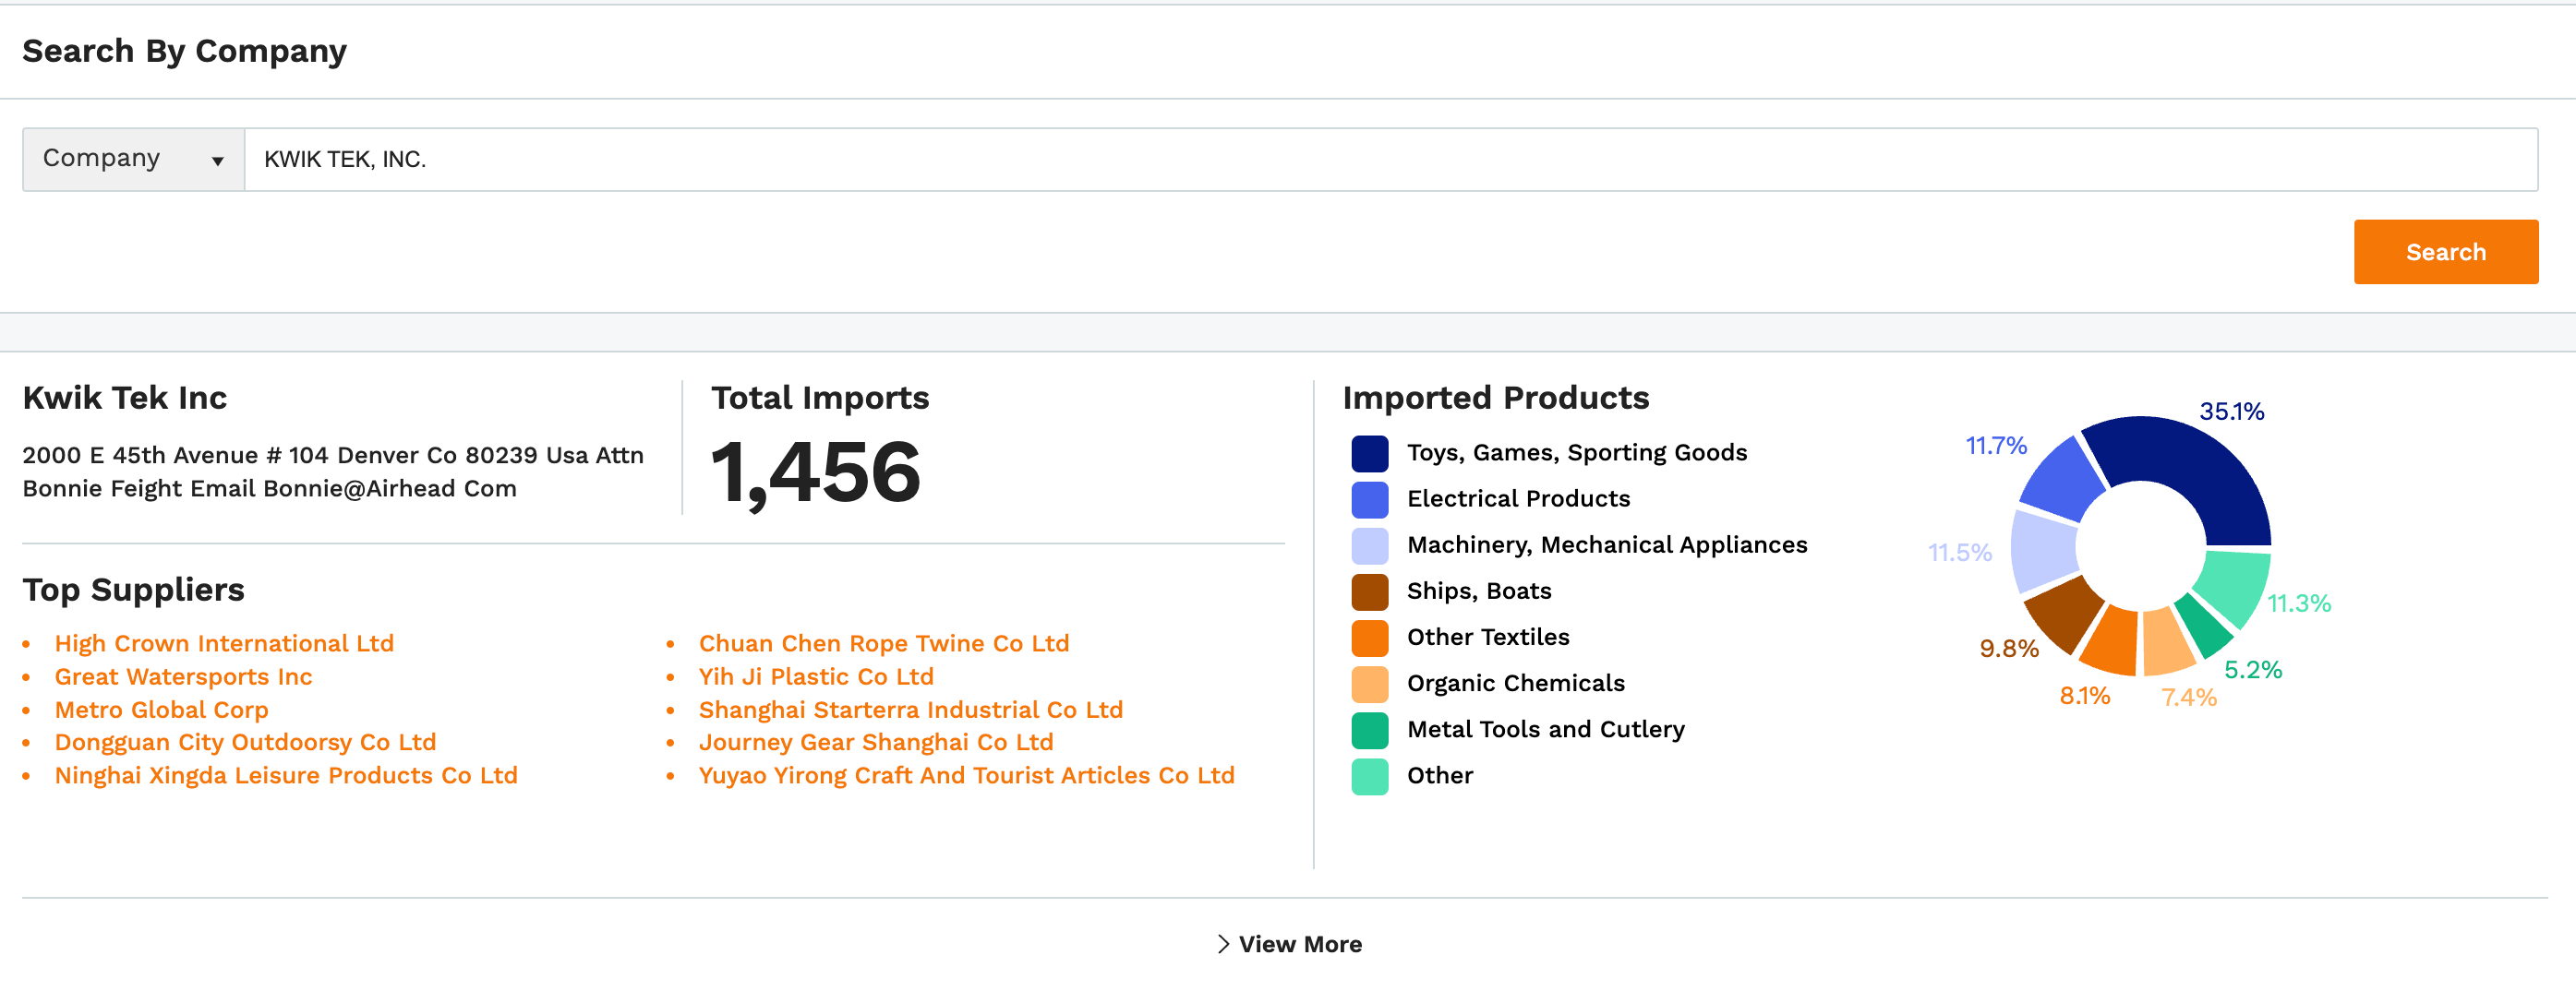The width and height of the screenshot is (2576, 991).
Task: Click the 9.8% donut chart label
Action: 2009,649
